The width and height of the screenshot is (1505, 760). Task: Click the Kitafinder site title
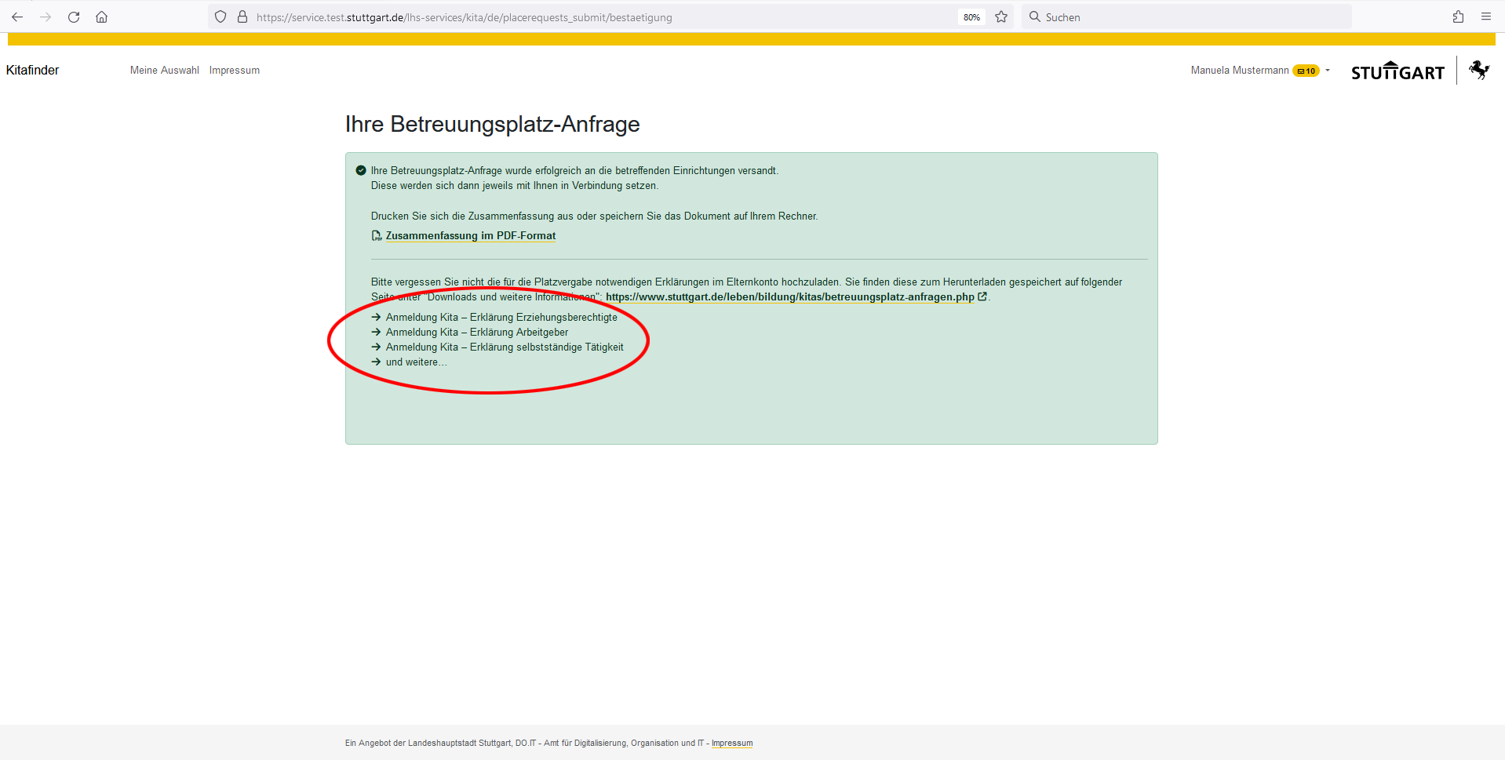pyautogui.click(x=33, y=71)
